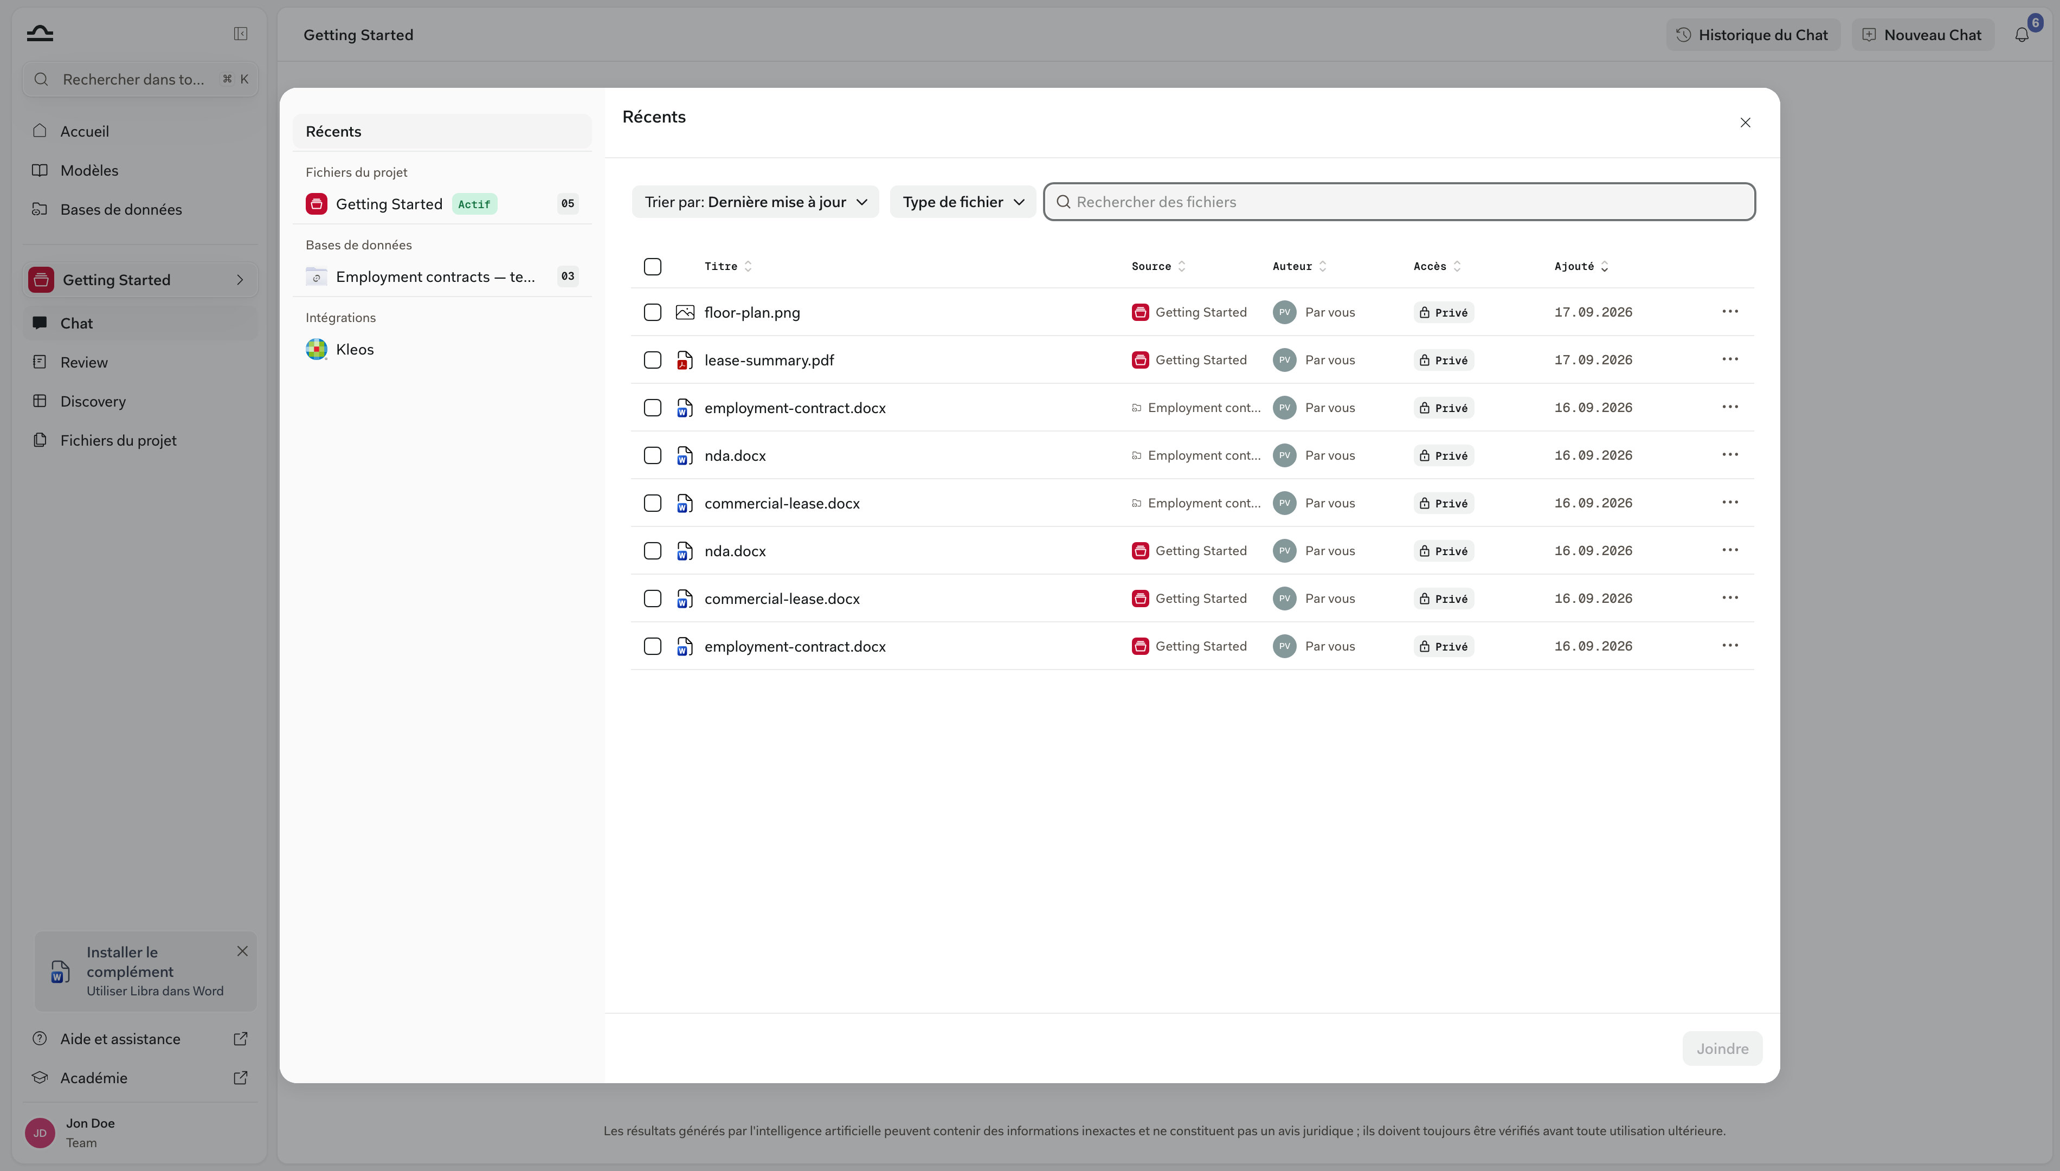Open Fichiers du projet in the sidebar
Screen dimensions: 2060x1171
click(140, 440)
